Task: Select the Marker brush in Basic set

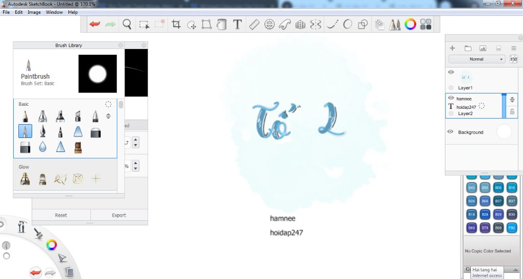Action: [60, 116]
